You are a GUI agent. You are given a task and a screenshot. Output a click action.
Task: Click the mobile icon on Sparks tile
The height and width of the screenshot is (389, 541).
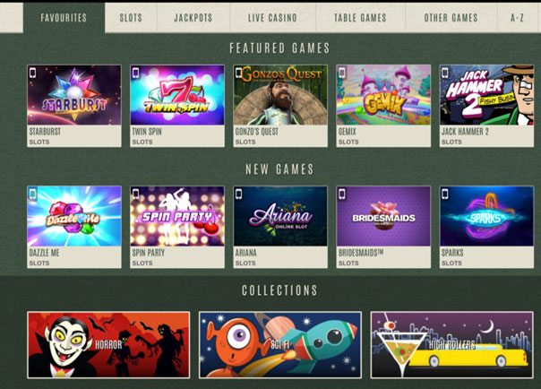445,194
